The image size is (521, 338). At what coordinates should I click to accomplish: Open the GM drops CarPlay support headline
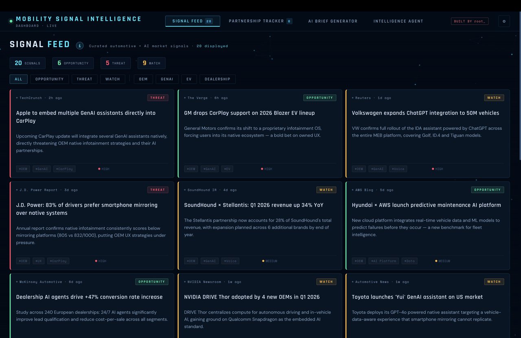click(250, 113)
